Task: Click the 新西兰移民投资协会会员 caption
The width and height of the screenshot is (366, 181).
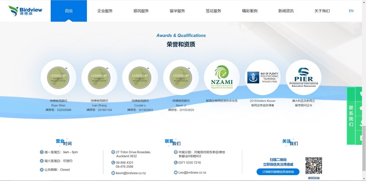Action: click(222, 101)
